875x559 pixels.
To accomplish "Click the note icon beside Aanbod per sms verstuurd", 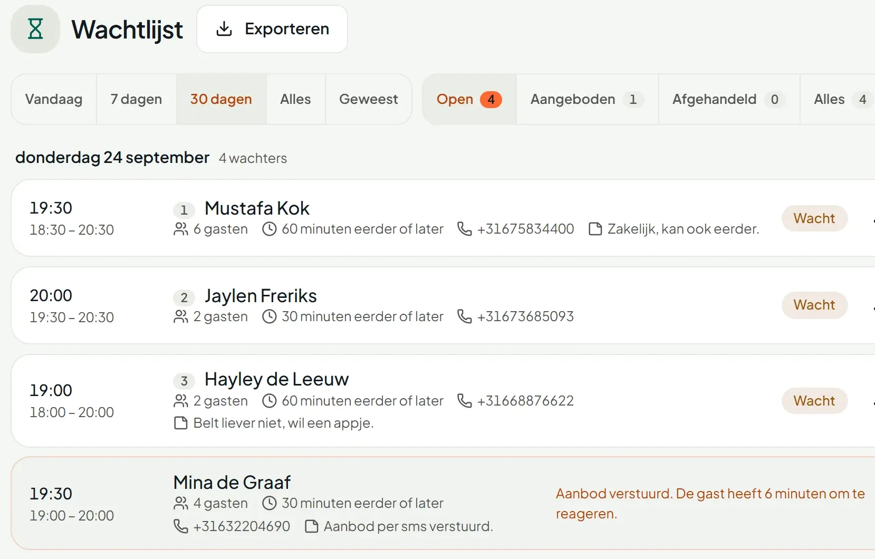I will [312, 526].
